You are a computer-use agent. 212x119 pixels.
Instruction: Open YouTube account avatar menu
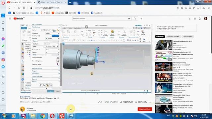pos(206,19)
